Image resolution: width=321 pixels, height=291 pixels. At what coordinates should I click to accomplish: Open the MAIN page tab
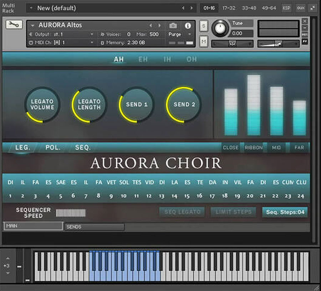(x=33, y=226)
